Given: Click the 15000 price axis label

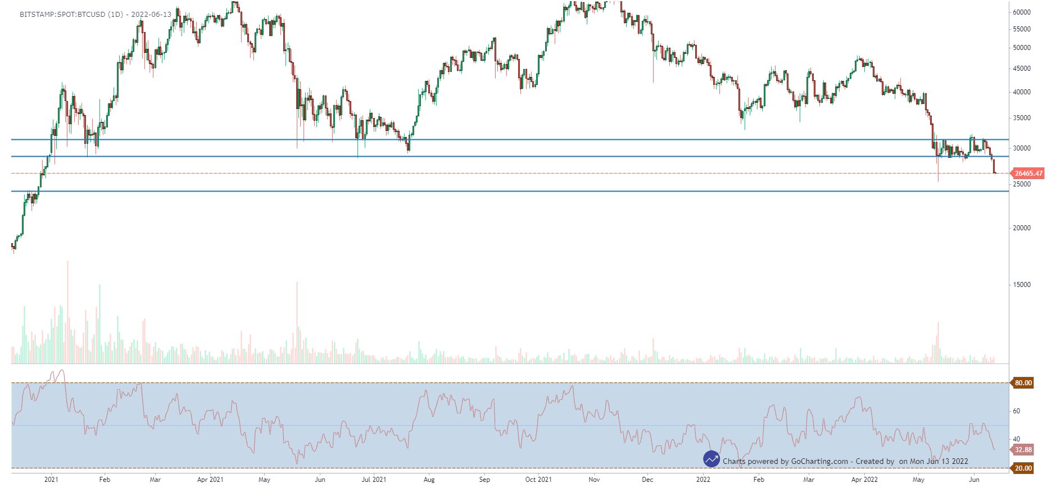Looking at the screenshot, I should 1022,285.
